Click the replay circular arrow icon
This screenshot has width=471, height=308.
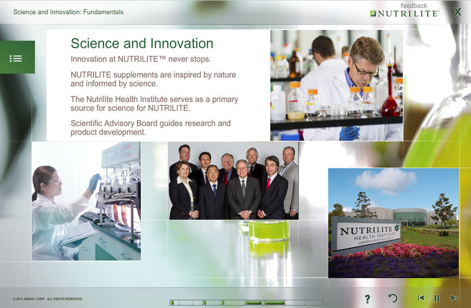[x=393, y=298]
